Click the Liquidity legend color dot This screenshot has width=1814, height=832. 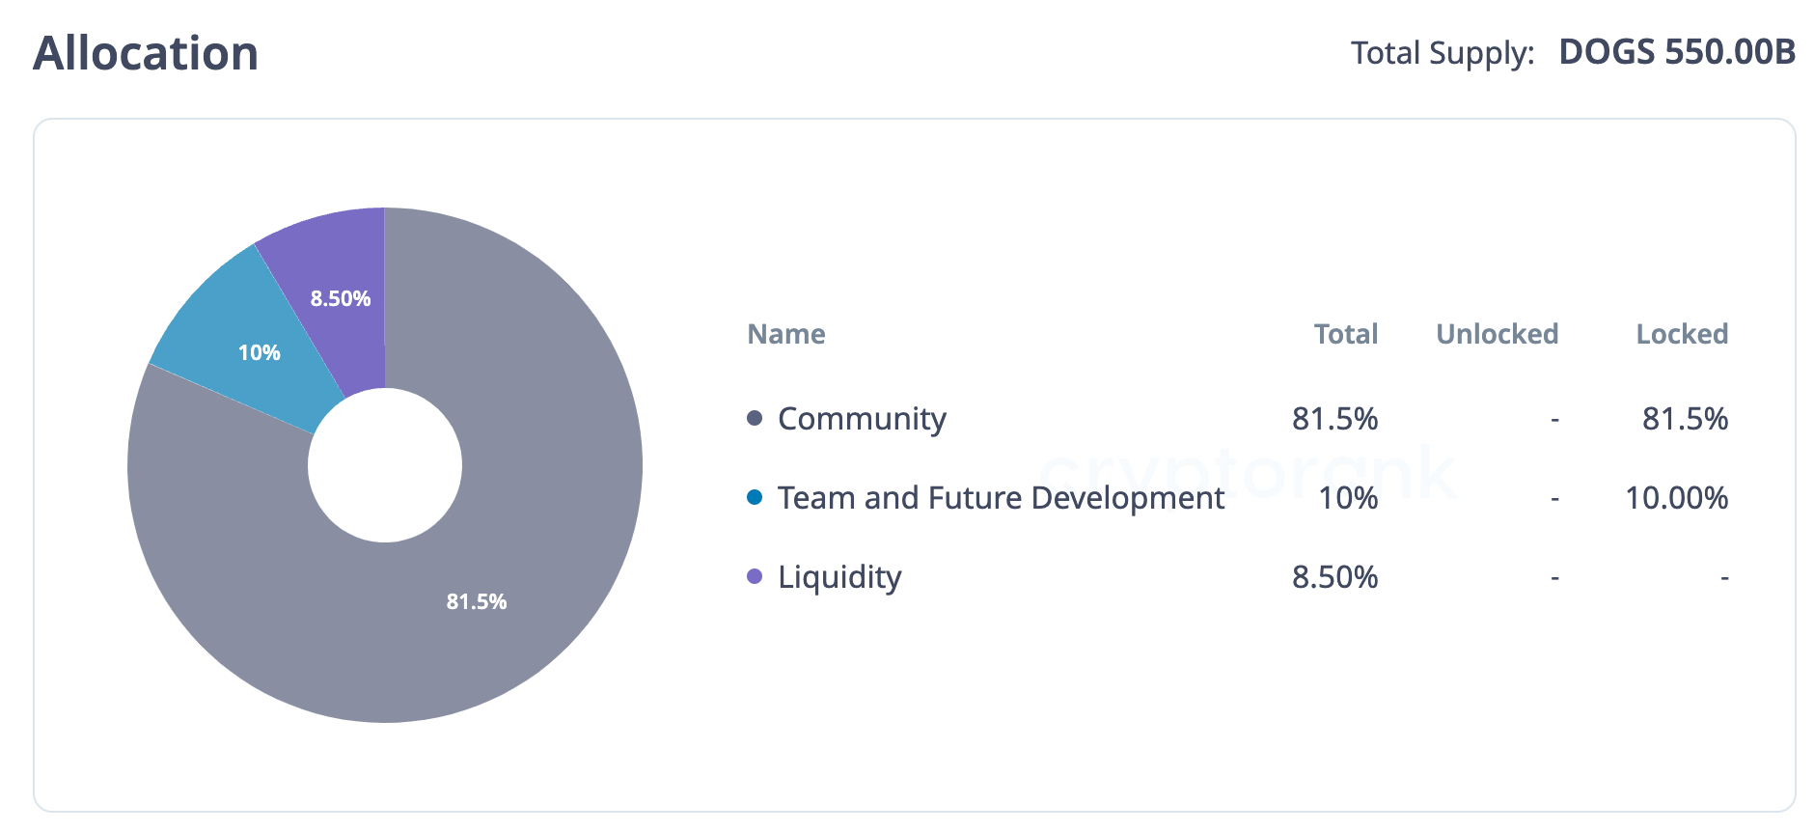(755, 576)
